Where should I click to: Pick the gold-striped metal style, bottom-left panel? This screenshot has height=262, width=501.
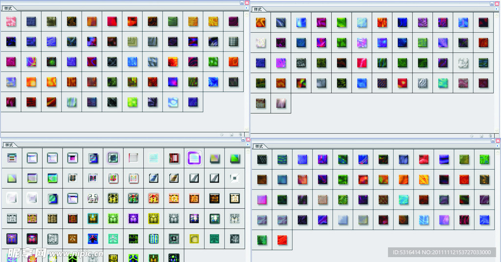click(174, 178)
